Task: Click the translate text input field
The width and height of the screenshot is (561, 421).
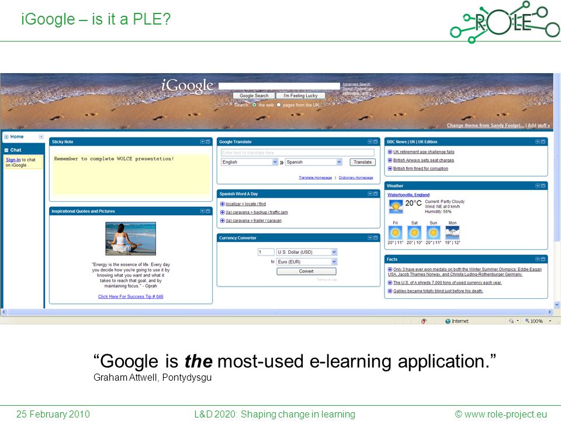Action: [297, 153]
